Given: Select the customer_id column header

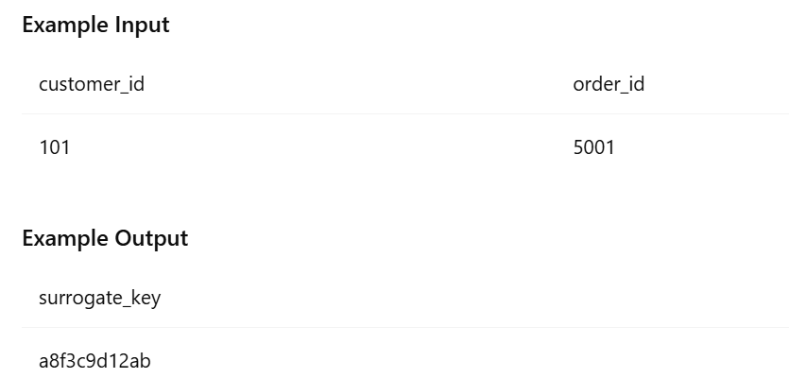Looking at the screenshot, I should tap(92, 84).
